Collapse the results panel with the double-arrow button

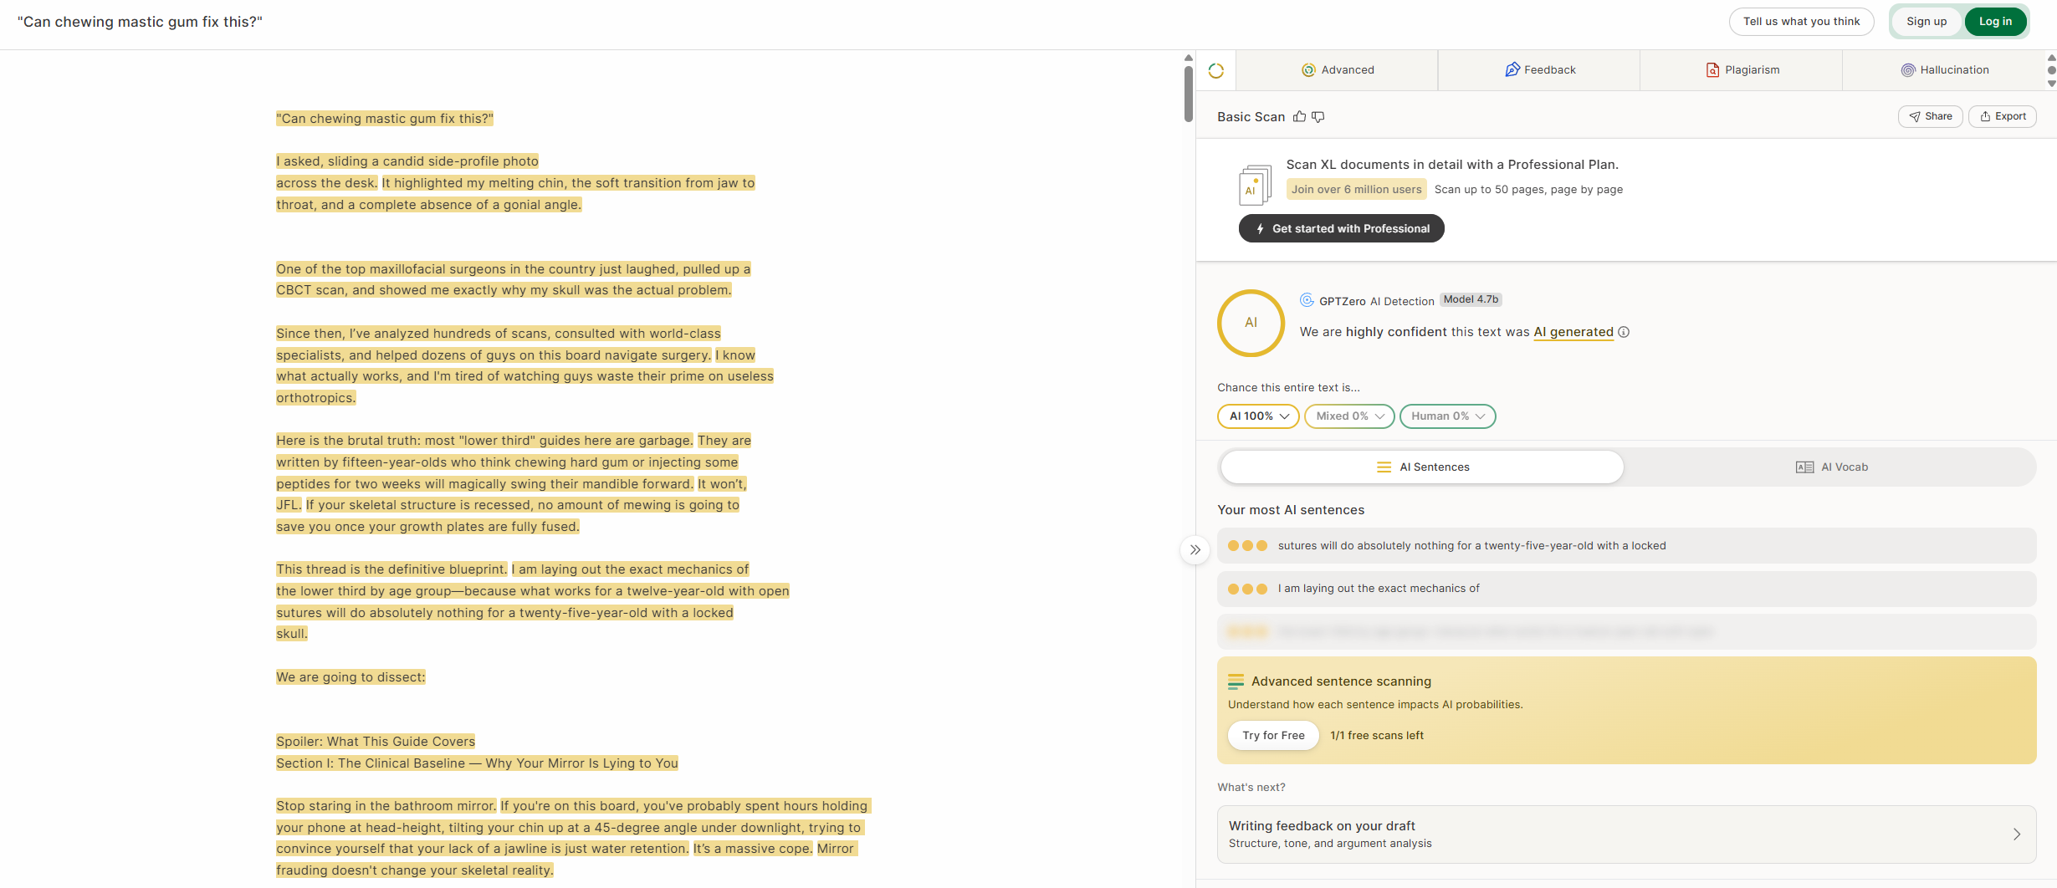pos(1195,550)
